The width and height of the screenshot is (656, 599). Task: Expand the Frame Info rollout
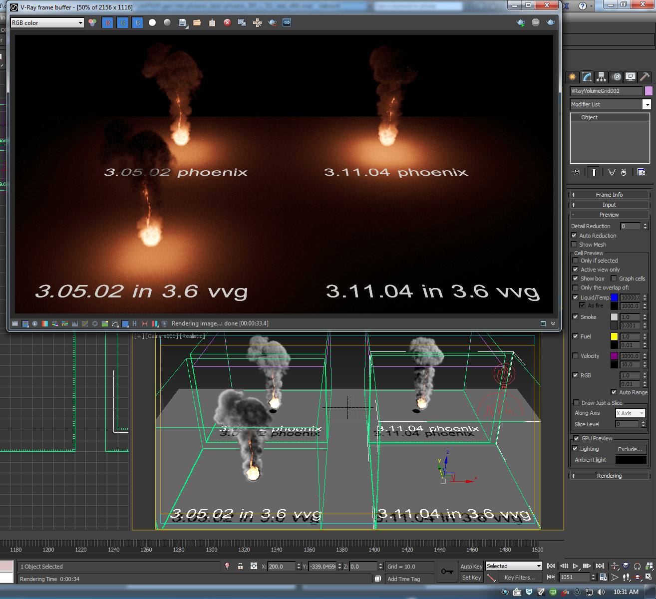click(609, 195)
